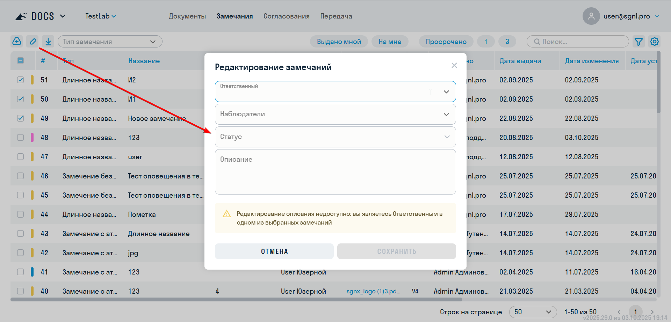Click the Просрочено filter button
Image resolution: width=671 pixels, height=322 pixels.
point(446,42)
